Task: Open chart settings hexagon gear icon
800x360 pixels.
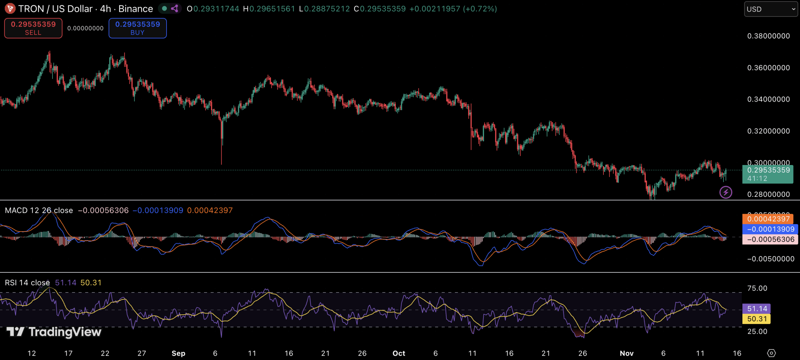Action: click(771, 353)
